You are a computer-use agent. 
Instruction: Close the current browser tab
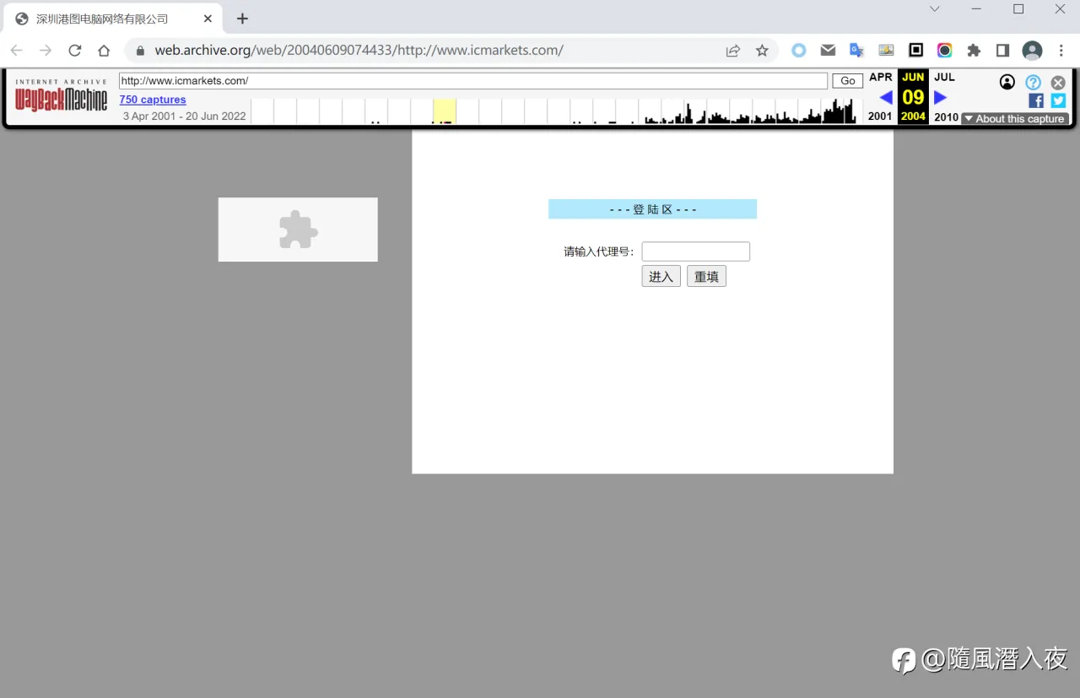(x=208, y=19)
